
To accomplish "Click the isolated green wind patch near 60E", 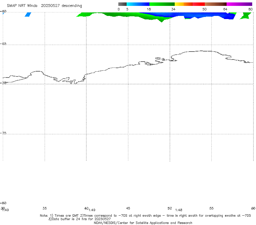I will 246,16.
